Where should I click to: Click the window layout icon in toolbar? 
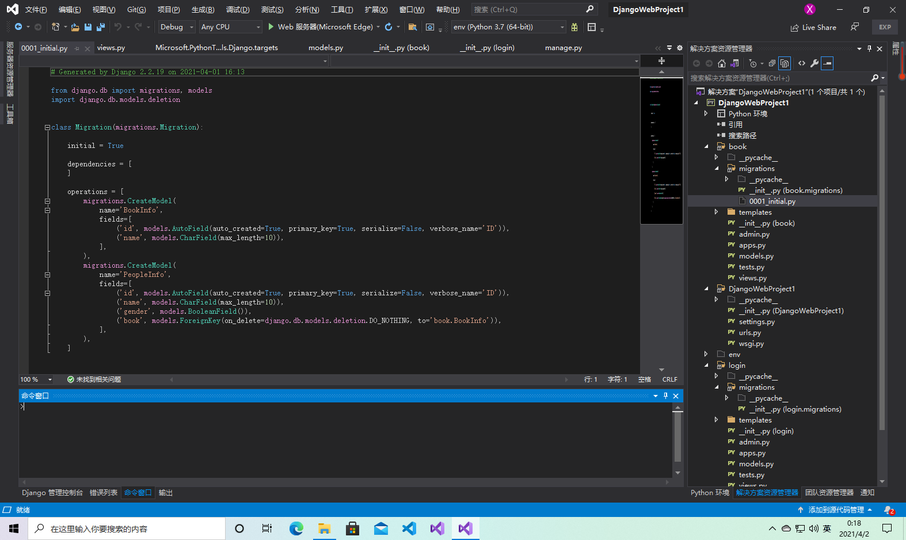click(x=592, y=27)
